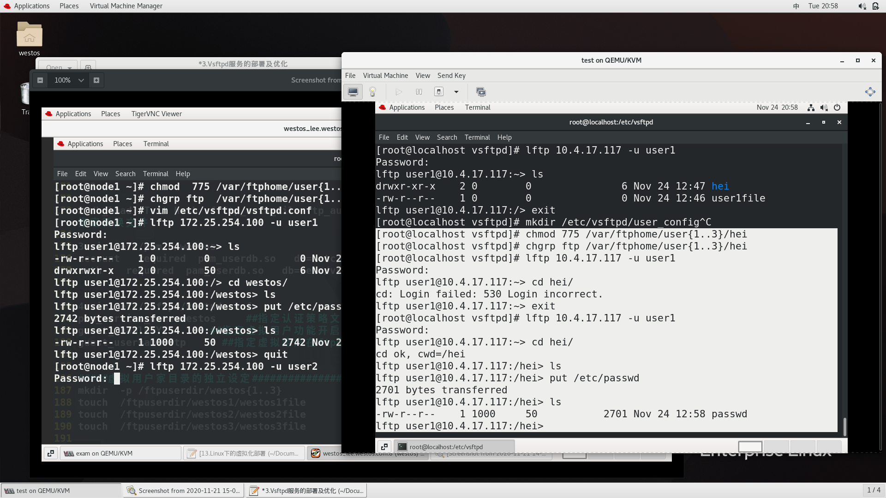Click the guest terminal vertical scrollbar
Image resolution: width=886 pixels, height=498 pixels.
(844, 427)
